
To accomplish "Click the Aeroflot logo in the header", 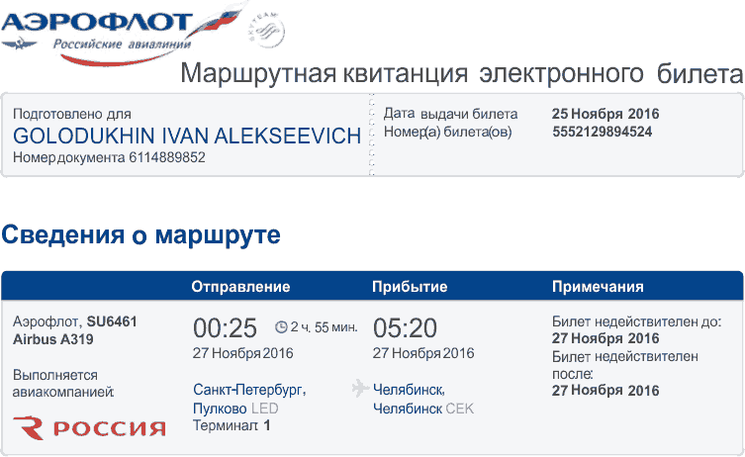I will [x=109, y=30].
